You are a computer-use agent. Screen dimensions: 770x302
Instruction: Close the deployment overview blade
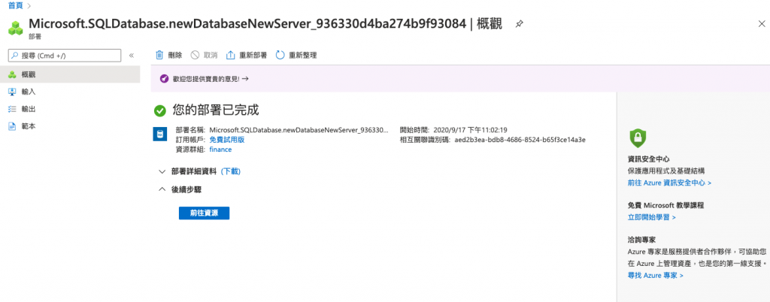pos(762,23)
